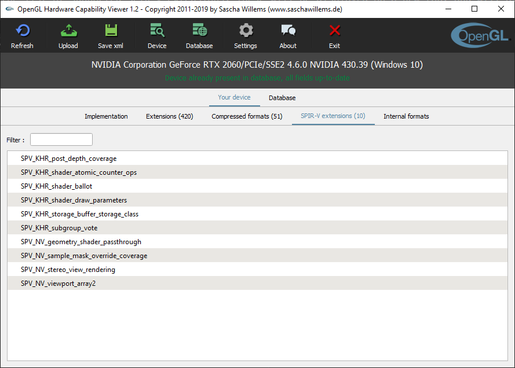Open the Compressed formats (51) tab
515x368 pixels.
pyautogui.click(x=247, y=116)
